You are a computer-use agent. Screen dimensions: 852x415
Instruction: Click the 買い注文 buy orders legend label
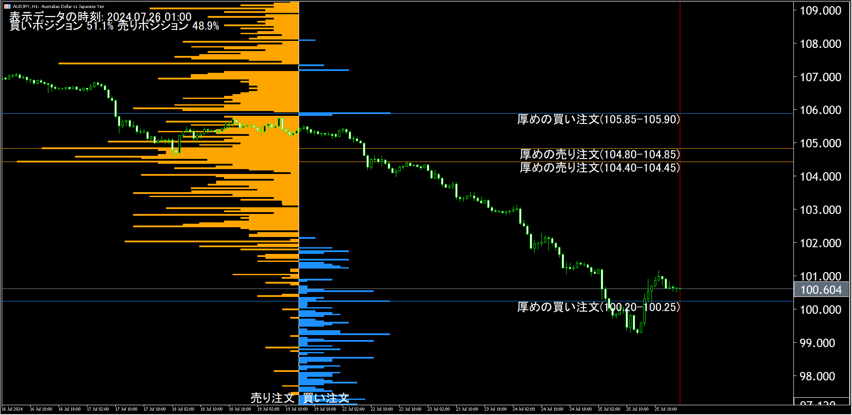coord(326,398)
